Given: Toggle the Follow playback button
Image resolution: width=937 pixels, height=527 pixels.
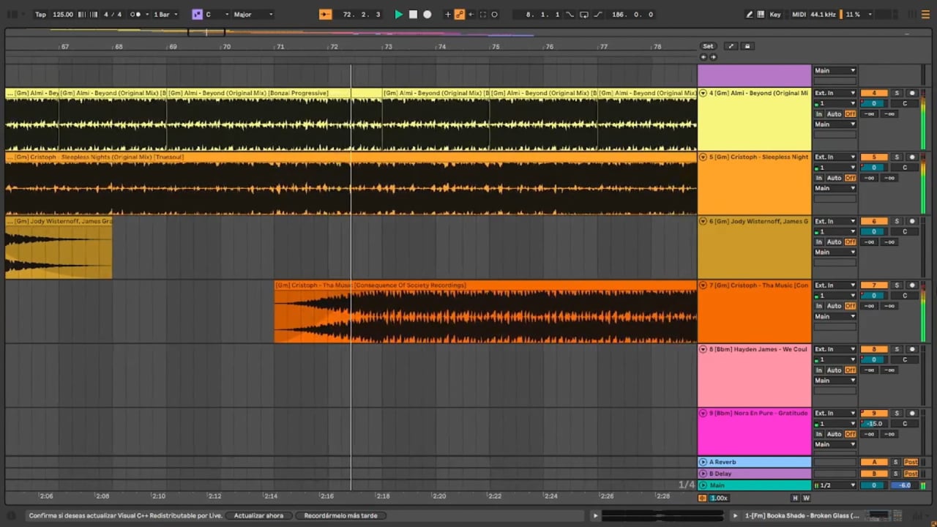Looking at the screenshot, I should [x=326, y=14].
